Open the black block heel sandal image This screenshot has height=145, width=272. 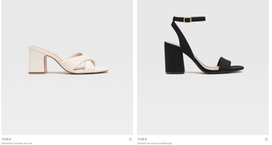[203, 68]
